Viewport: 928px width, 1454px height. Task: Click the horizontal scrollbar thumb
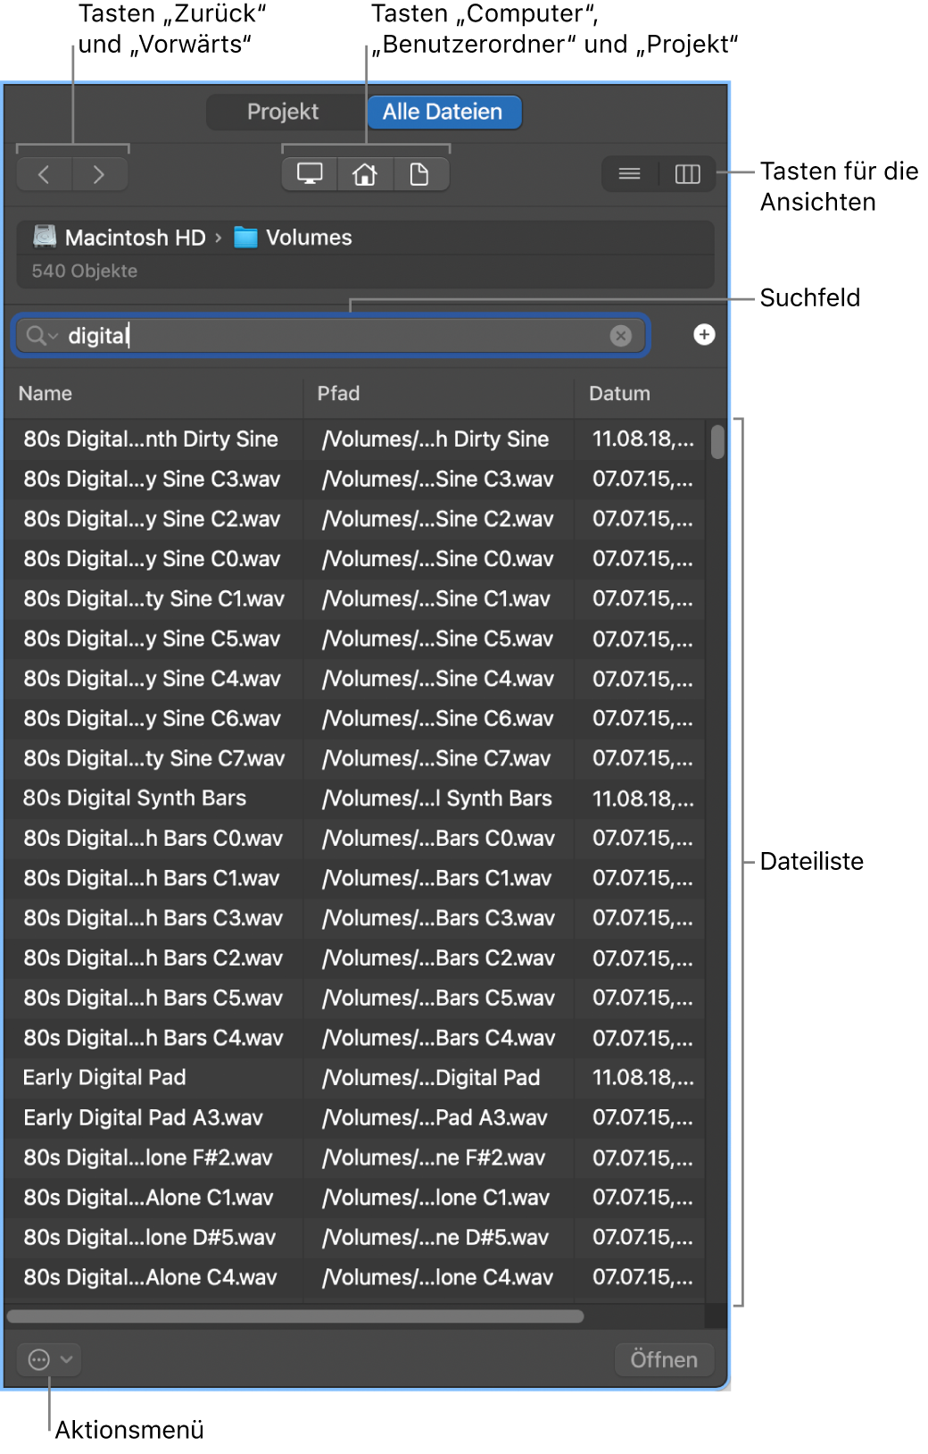click(x=294, y=1316)
